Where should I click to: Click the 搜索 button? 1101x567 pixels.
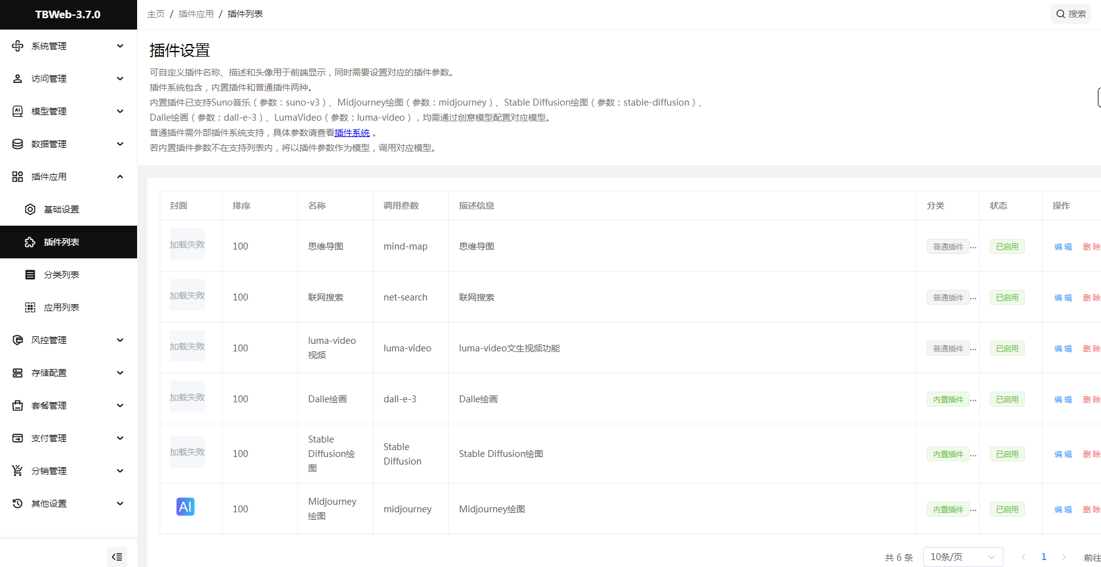1071,14
